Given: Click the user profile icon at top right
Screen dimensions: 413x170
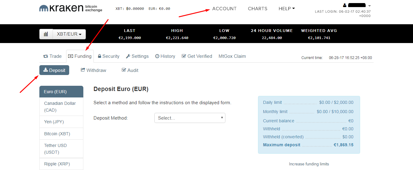Looking at the screenshot, I should coord(345,5).
